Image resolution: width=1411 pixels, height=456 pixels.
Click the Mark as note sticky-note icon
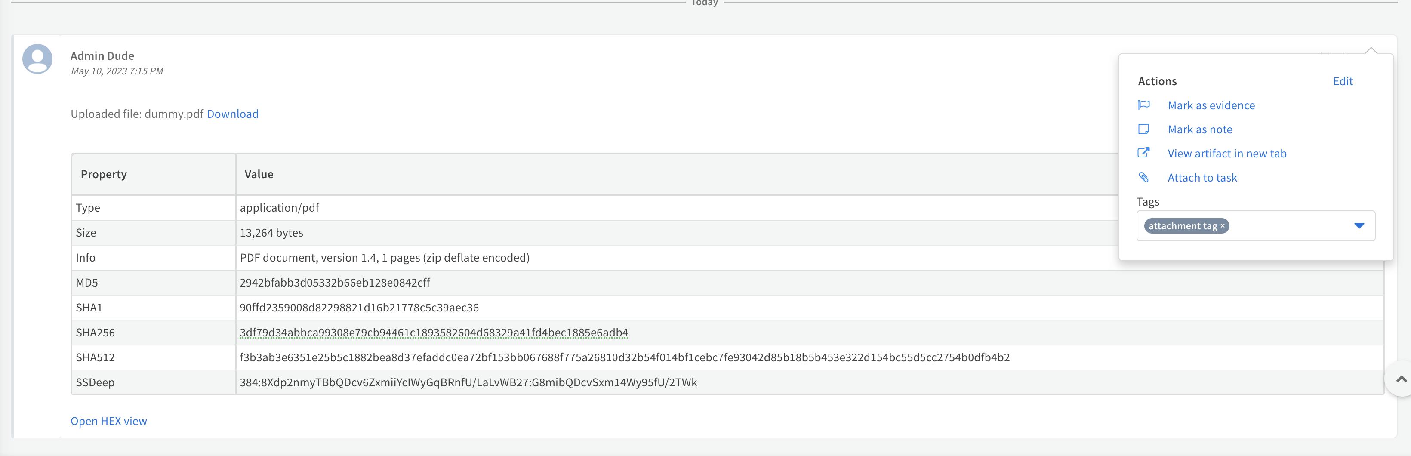point(1144,129)
